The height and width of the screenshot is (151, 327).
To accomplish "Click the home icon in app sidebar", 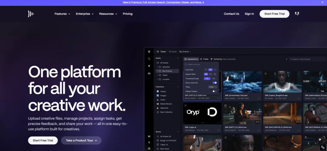I will point(149,51).
